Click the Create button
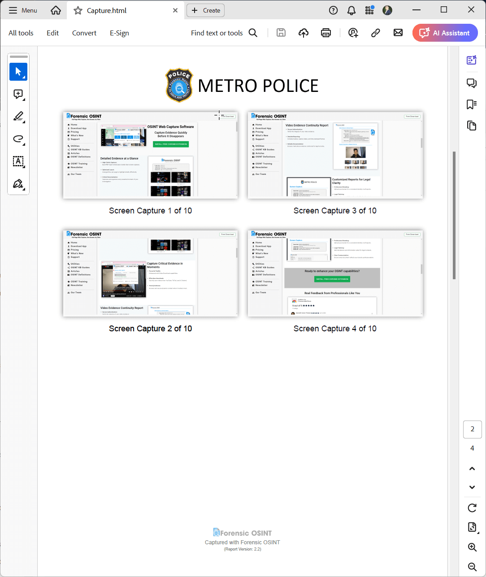Screen dimensions: 486x577 pos(206,10)
